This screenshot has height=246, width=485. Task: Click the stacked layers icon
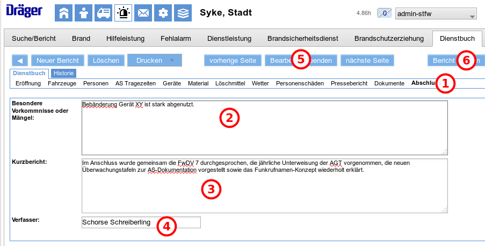183,12
